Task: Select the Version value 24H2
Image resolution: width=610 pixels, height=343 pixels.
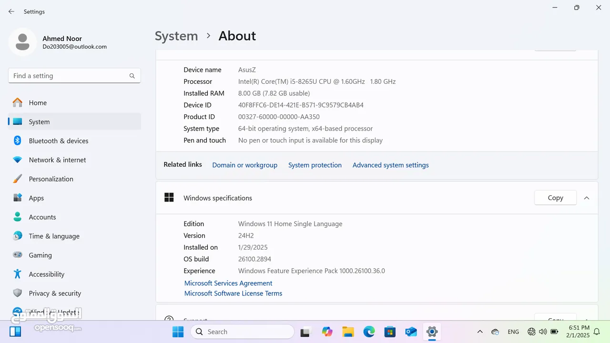Action: tap(246, 235)
